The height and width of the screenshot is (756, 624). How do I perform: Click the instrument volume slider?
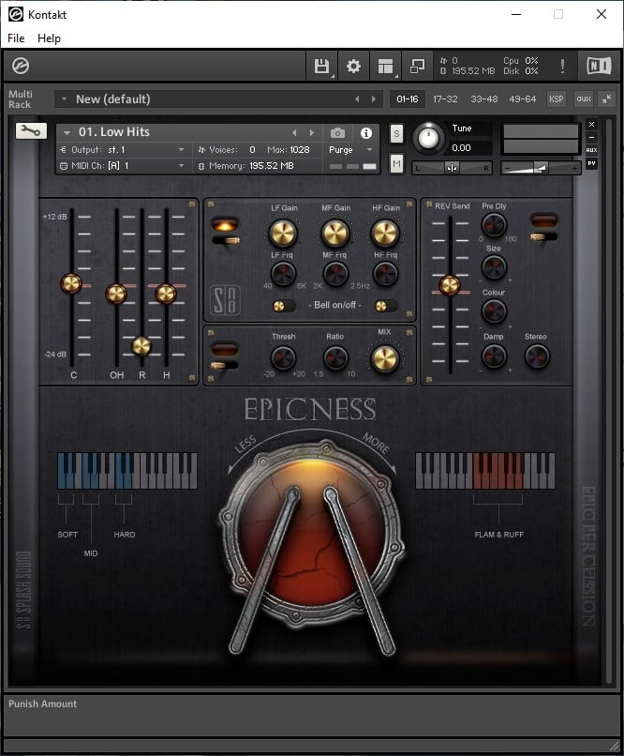pyautogui.click(x=541, y=168)
